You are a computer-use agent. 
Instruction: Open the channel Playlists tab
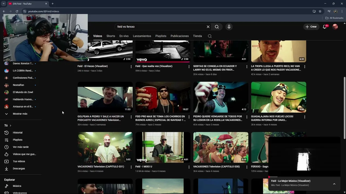click(x=161, y=36)
